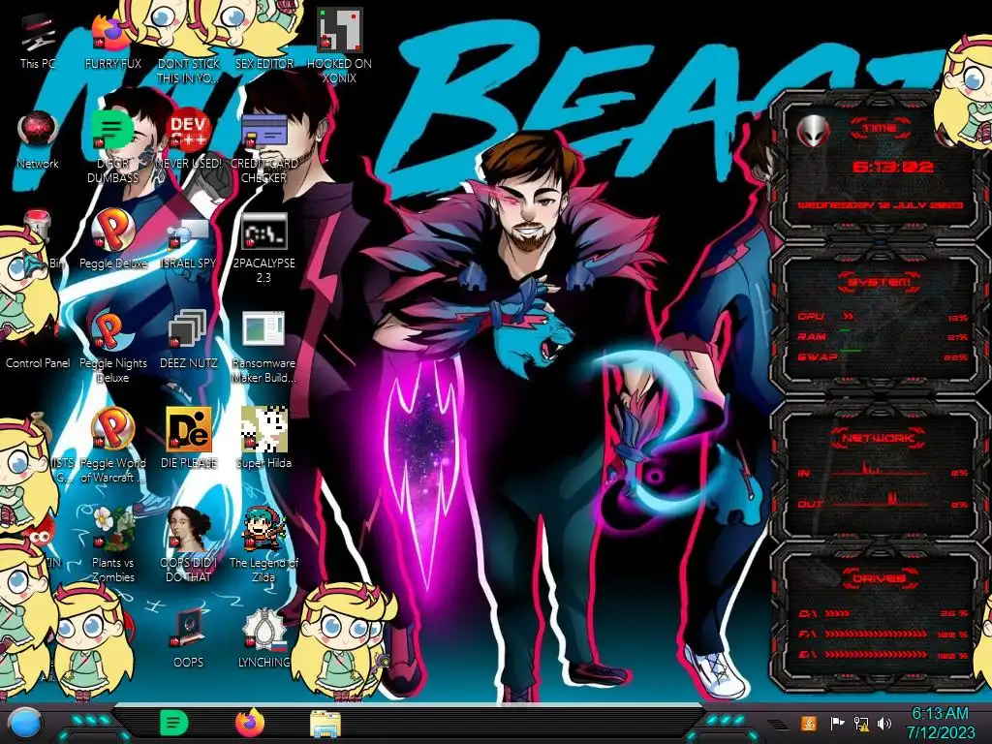Launch Peggle Deluxe from the desktop
The image size is (992, 744).
112,239
